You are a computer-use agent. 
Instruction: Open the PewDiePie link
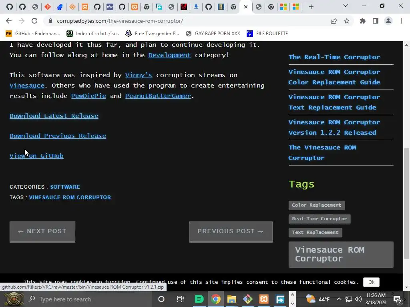[88, 96]
